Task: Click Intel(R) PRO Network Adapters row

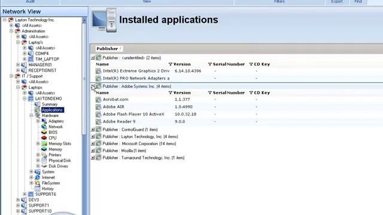Action: click(136, 78)
